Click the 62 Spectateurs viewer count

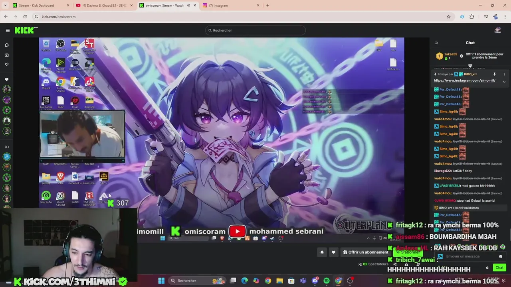point(373,264)
